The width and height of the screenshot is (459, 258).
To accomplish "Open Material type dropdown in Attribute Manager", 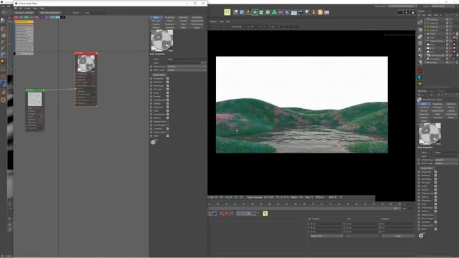I will pos(446,160).
